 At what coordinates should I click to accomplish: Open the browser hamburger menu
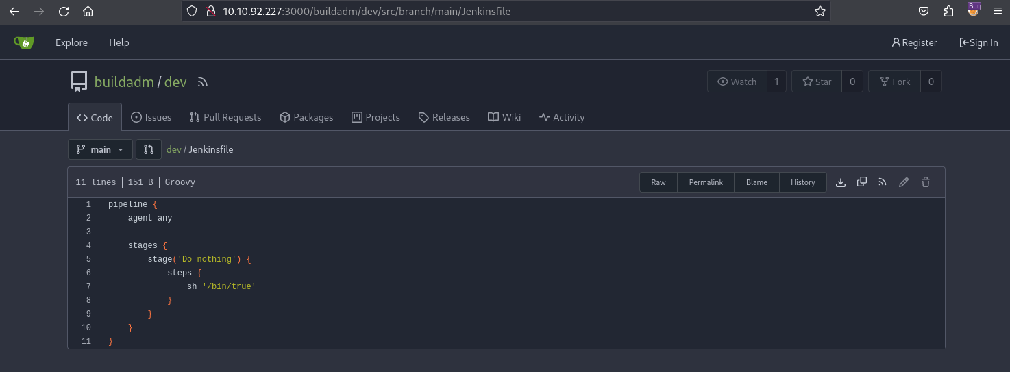click(997, 11)
